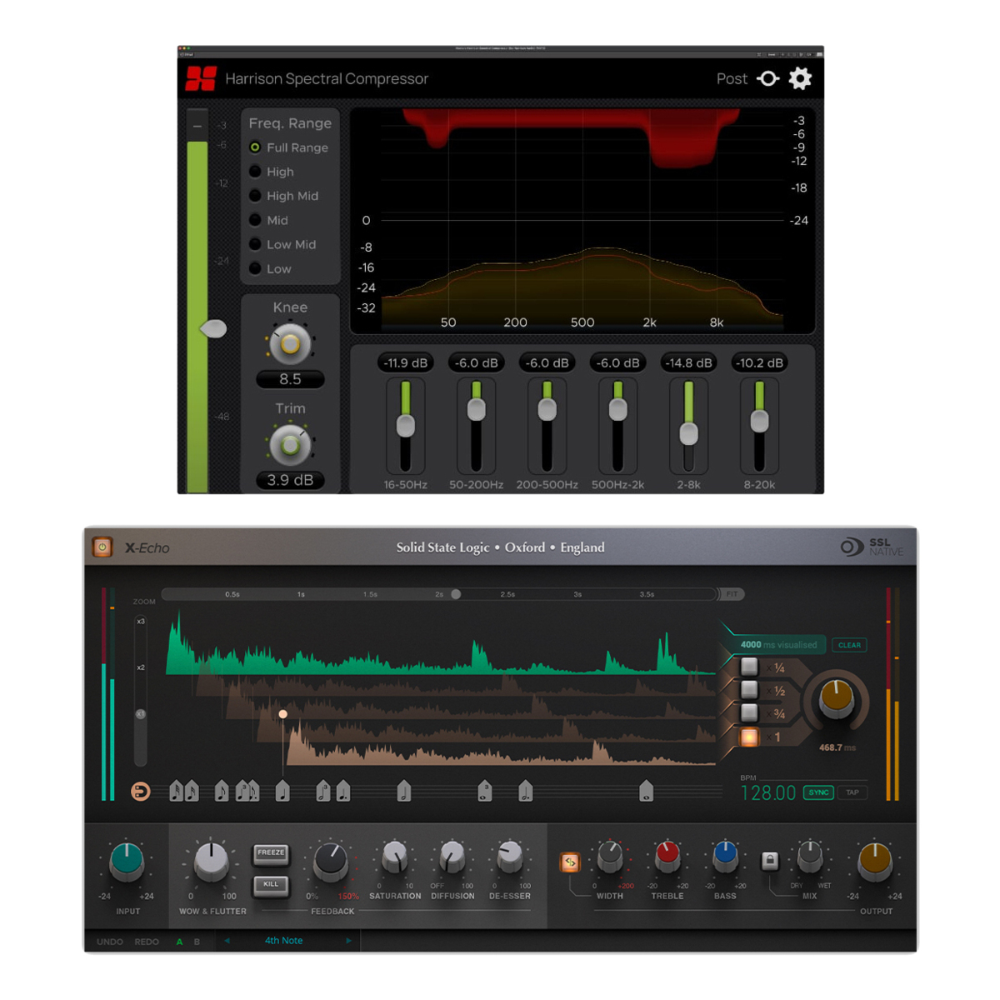Click the delay position marker dot
The height and width of the screenshot is (1000, 1000).
tap(283, 714)
